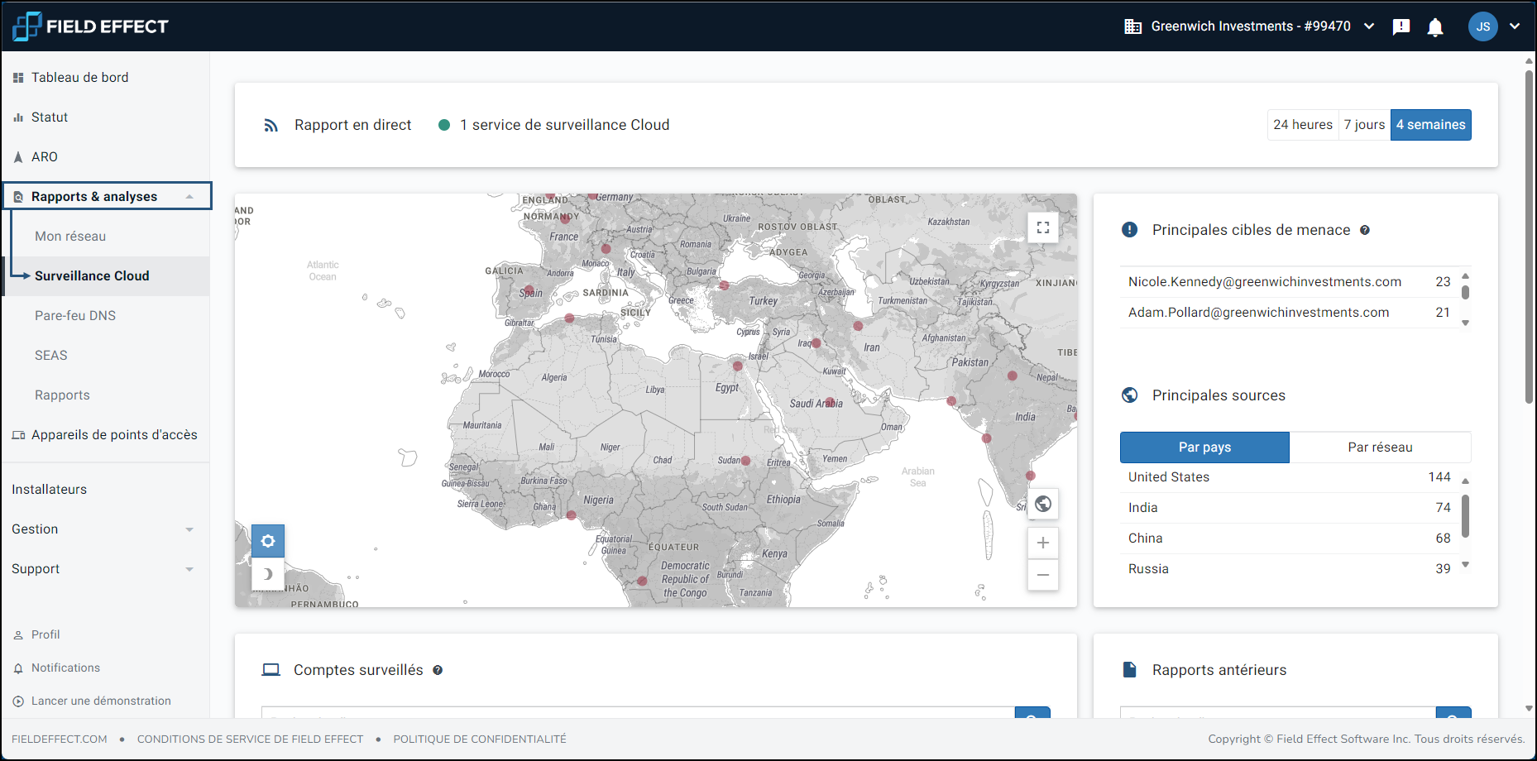Switch the map to dark mode
This screenshot has width=1537, height=761.
click(268, 574)
